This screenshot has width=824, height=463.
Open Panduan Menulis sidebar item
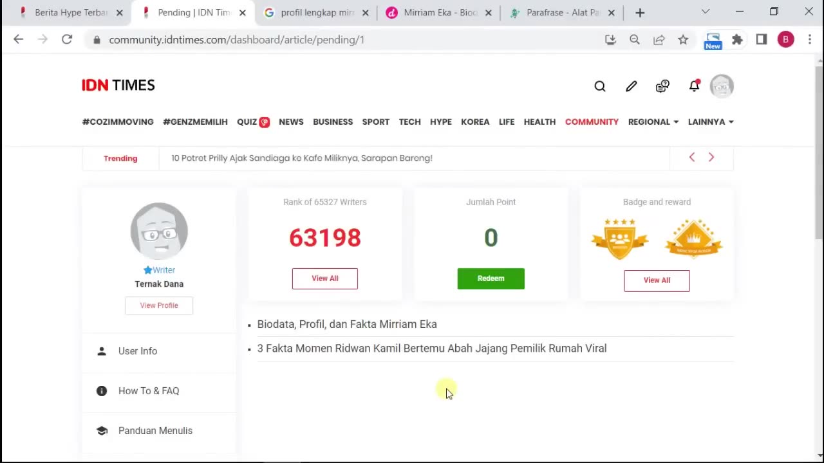click(x=159, y=431)
